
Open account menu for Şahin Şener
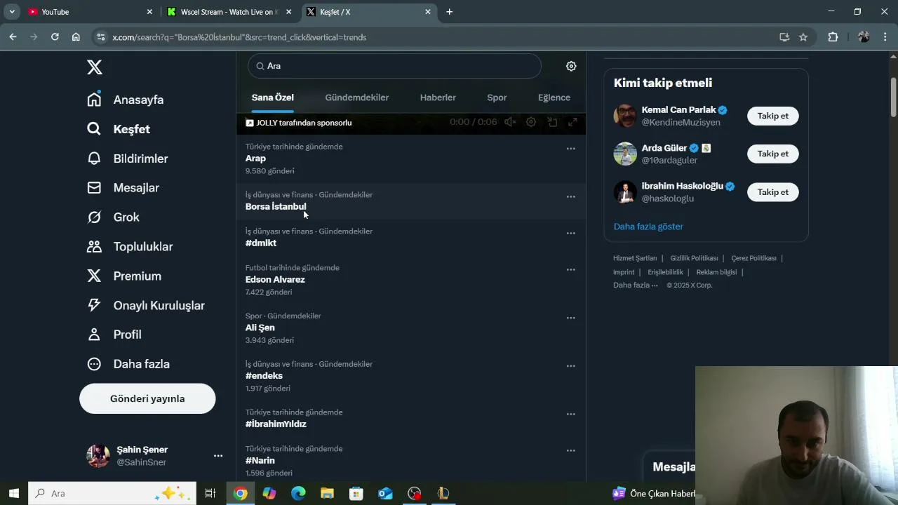218,456
